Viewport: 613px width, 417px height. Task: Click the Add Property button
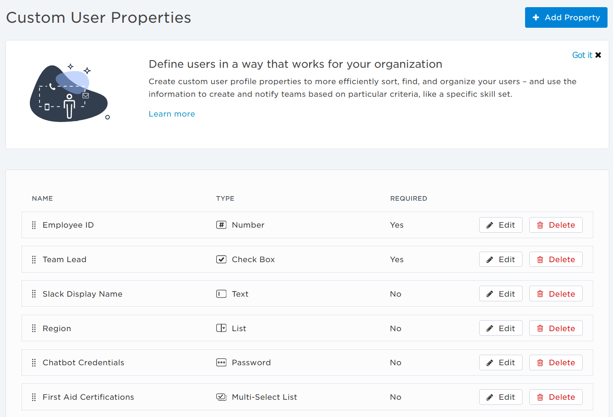click(566, 17)
